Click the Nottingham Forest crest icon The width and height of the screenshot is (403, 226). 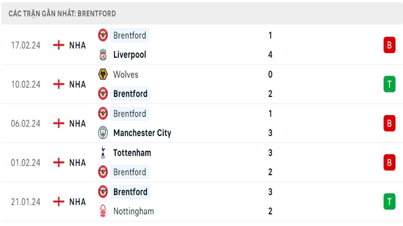[103, 211]
